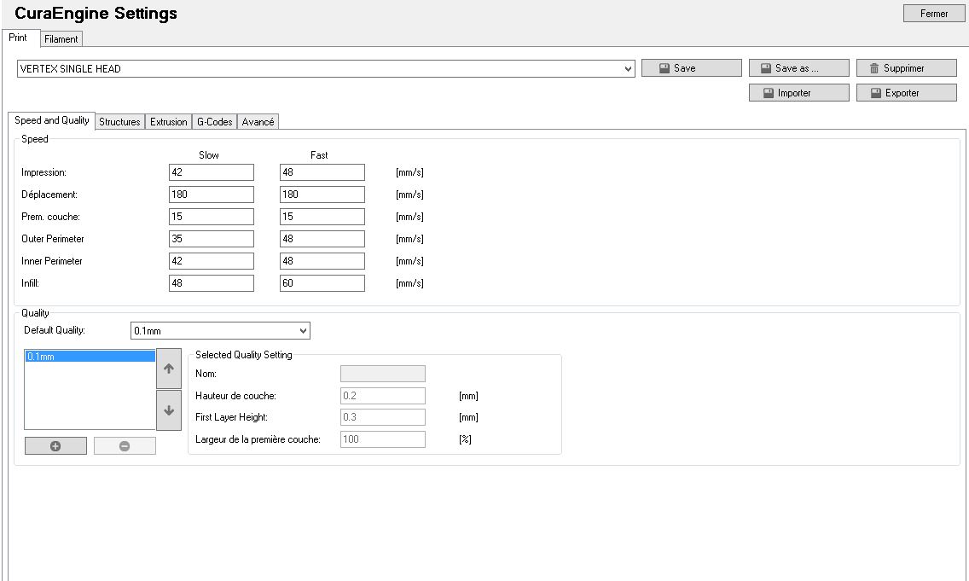Image resolution: width=969 pixels, height=581 pixels.
Task: Click the slow Impression speed field
Action: tap(211, 172)
